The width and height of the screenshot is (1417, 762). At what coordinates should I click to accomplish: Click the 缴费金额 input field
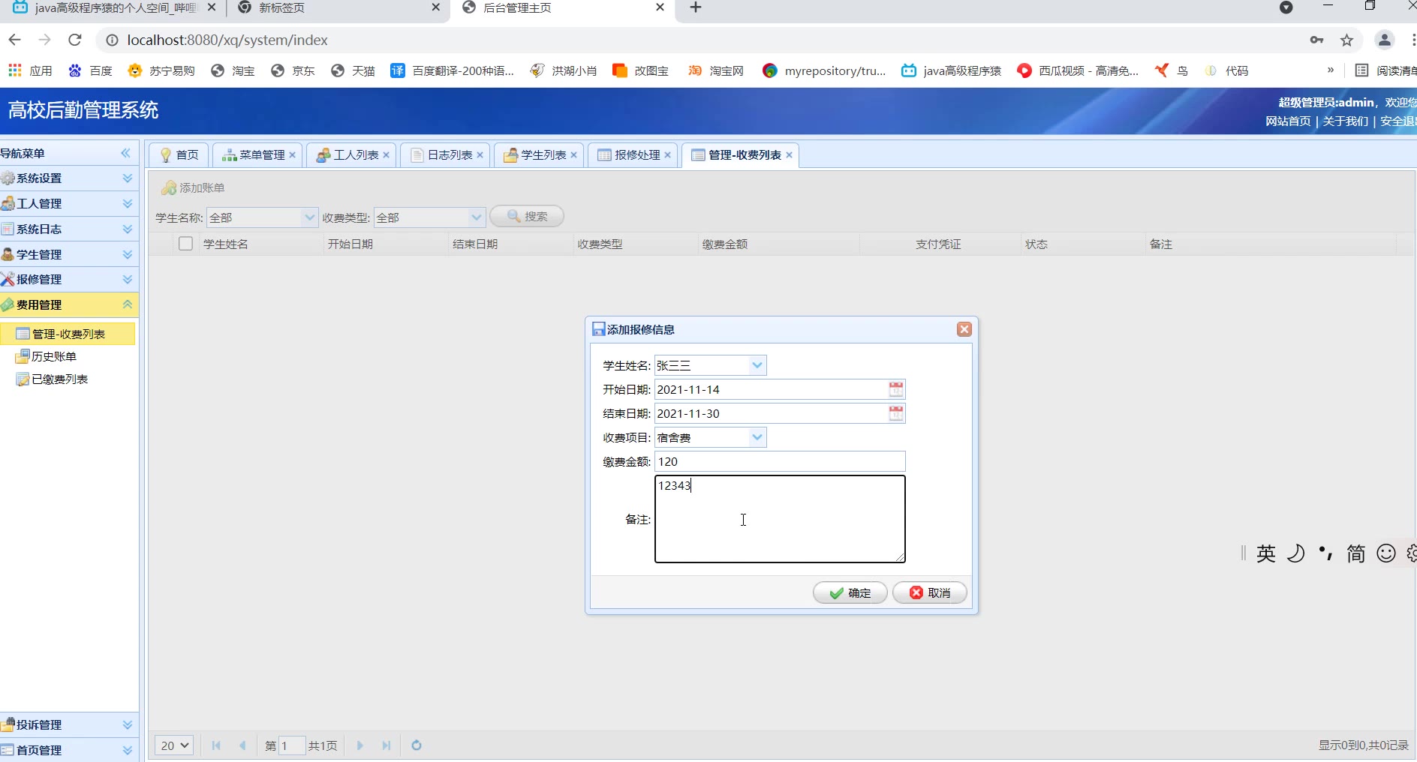779,462
